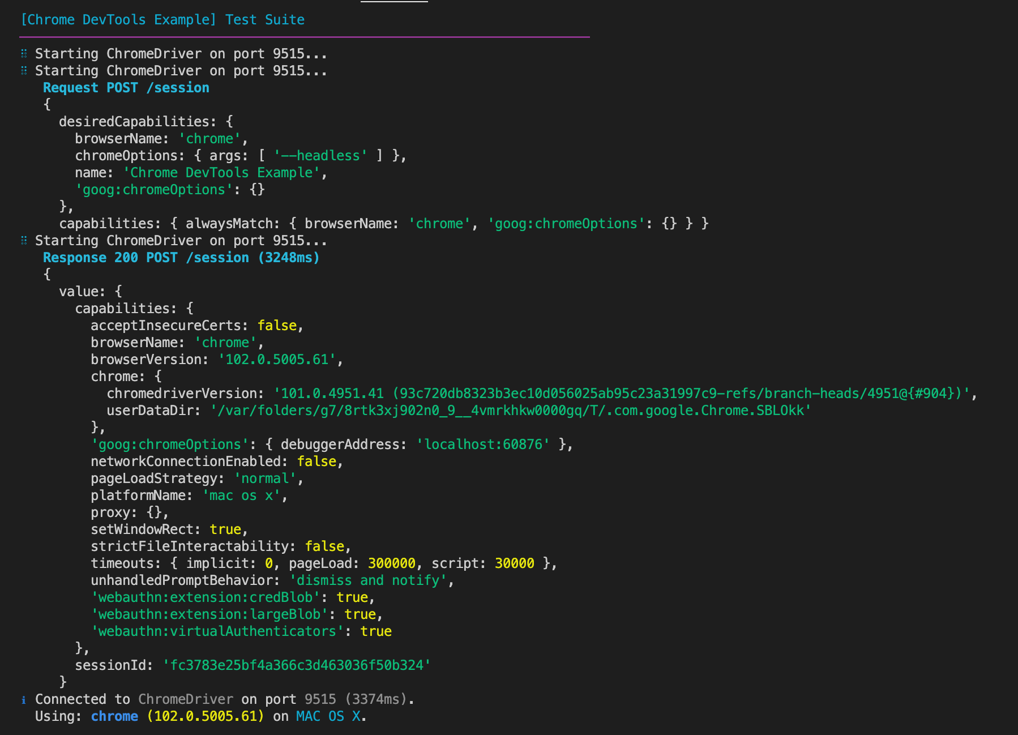
Task: Click the tab indicator line at top center
Action: pos(394,2)
